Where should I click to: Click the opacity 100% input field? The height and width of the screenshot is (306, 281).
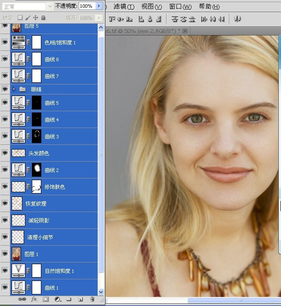(x=87, y=6)
